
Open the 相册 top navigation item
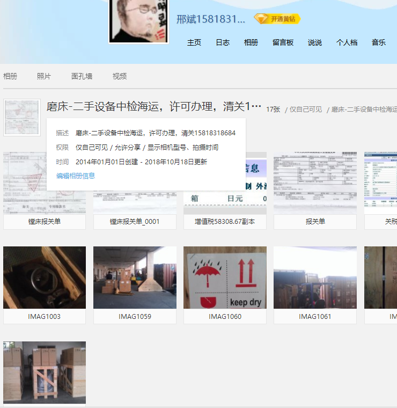[x=251, y=42]
